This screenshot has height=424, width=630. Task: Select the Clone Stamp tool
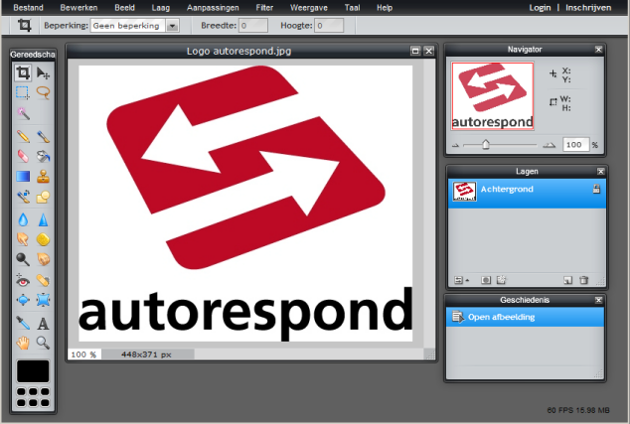pos(43,177)
